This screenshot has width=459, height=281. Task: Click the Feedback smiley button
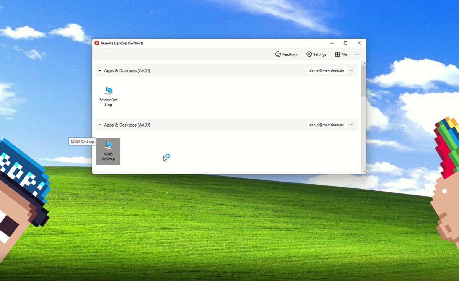point(286,54)
